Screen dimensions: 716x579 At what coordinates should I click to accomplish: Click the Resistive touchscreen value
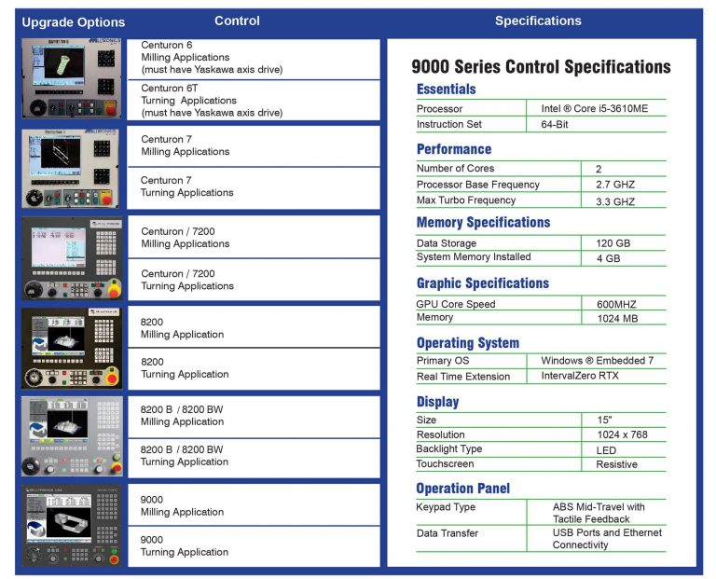tap(616, 465)
